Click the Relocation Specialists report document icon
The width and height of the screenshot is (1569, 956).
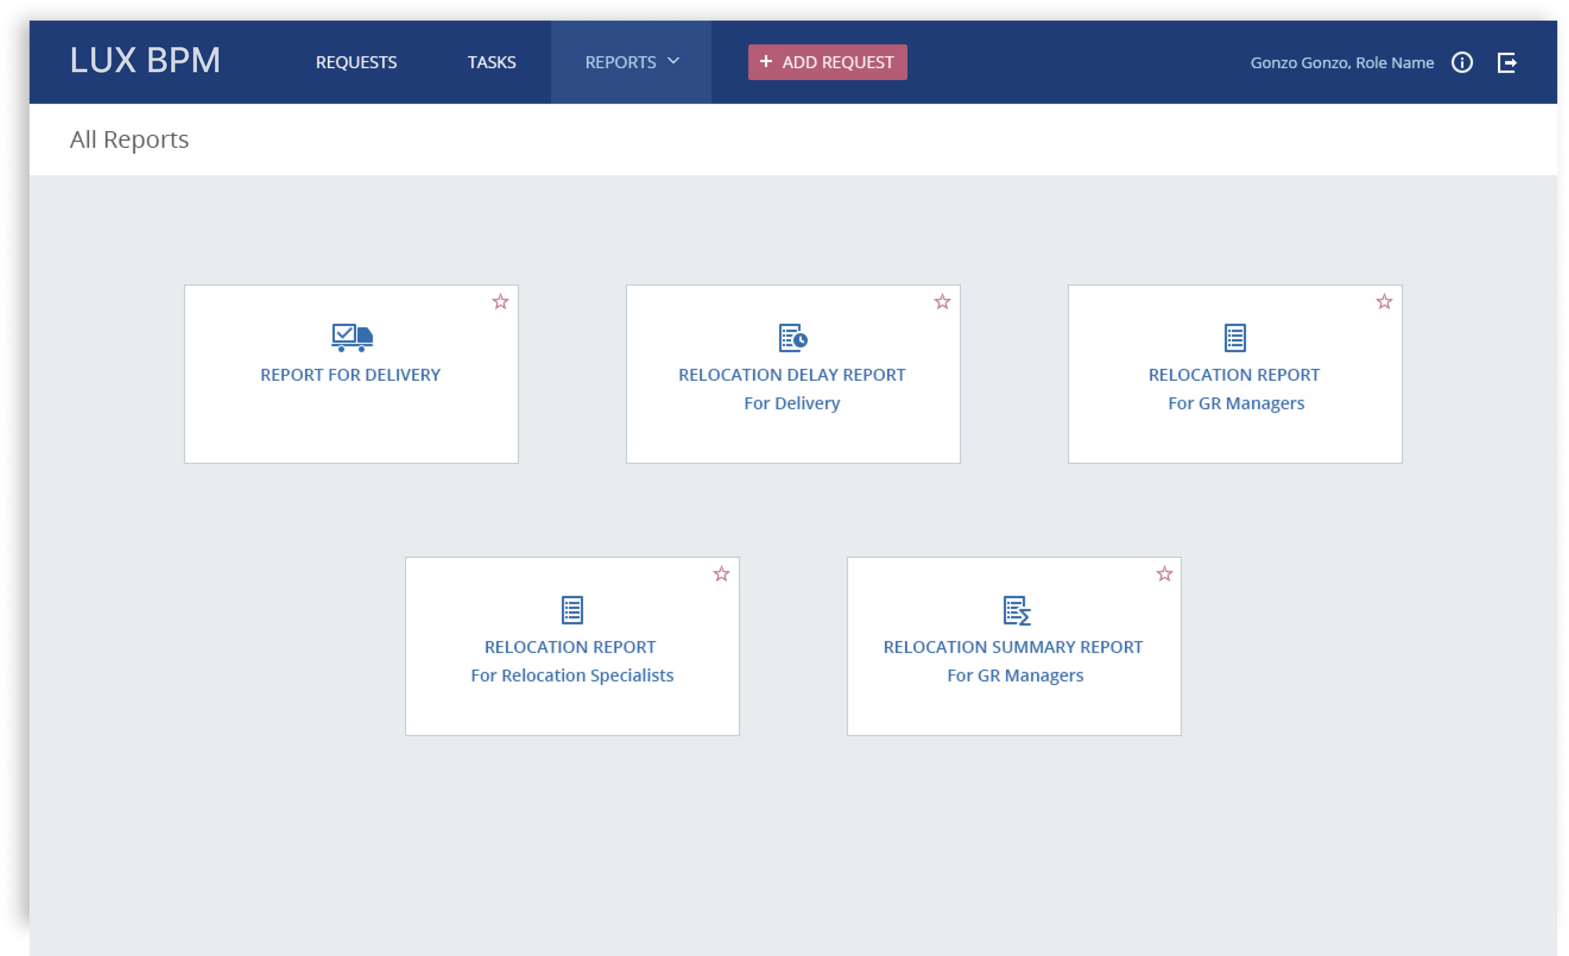click(572, 610)
